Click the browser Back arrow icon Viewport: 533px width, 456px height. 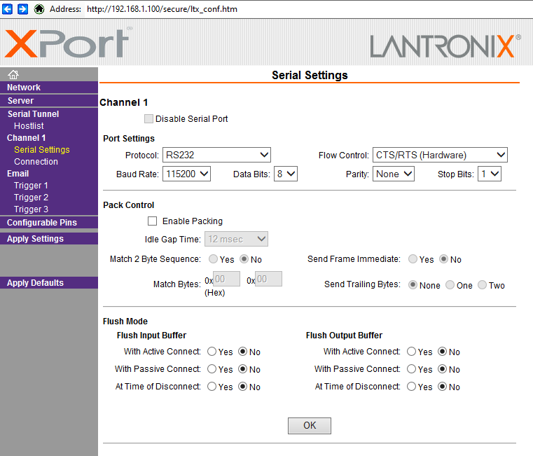[7, 9]
